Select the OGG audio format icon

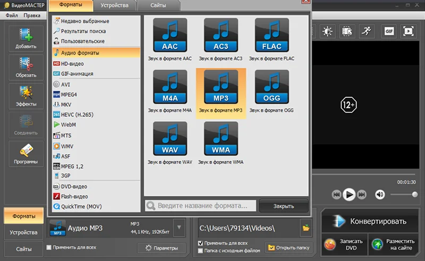(x=272, y=87)
